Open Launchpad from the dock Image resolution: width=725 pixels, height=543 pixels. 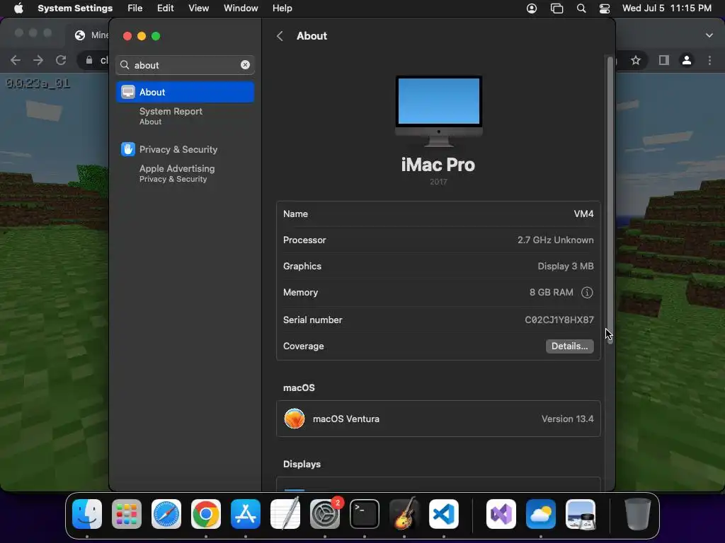[x=127, y=514]
